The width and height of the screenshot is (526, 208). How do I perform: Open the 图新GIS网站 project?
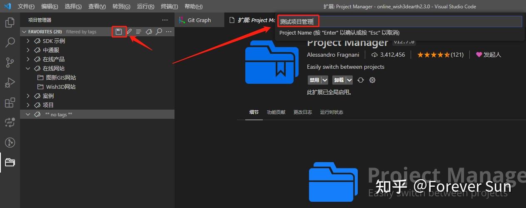[61, 78]
